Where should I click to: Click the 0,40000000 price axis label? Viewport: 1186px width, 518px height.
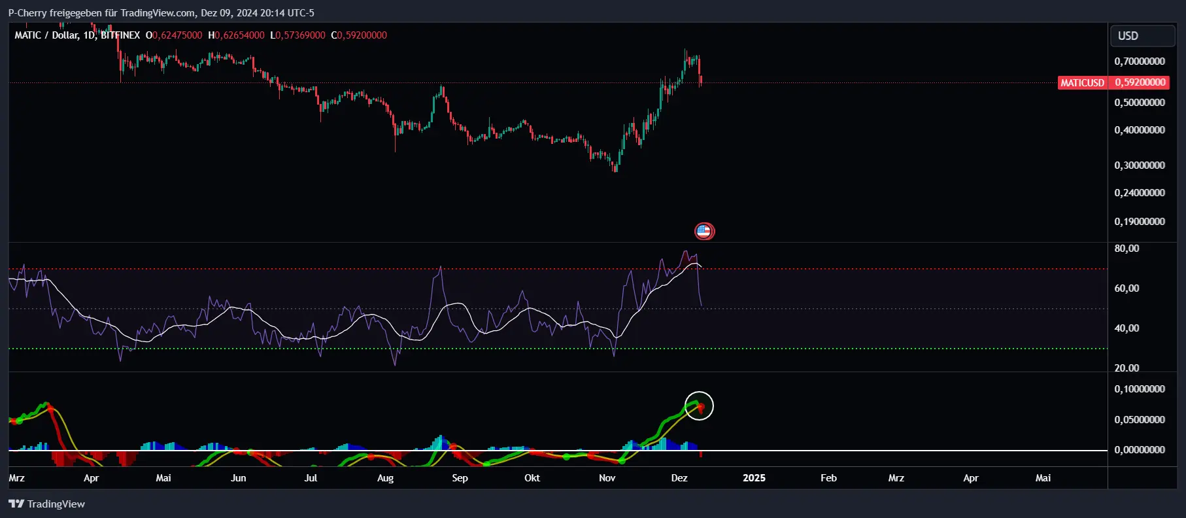click(1140, 130)
